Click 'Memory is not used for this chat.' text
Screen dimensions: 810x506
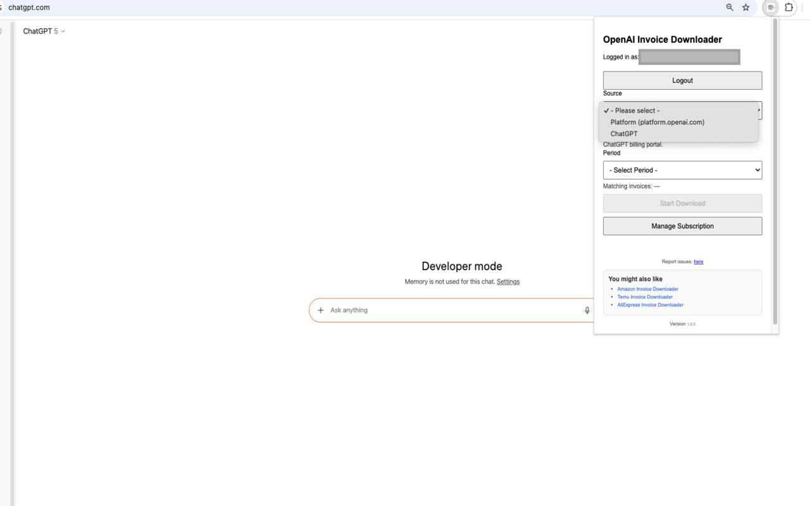click(450, 281)
